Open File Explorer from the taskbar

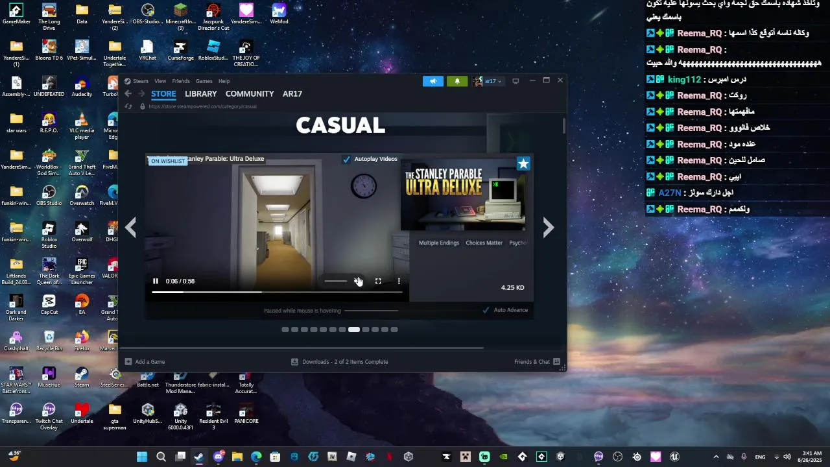click(237, 457)
